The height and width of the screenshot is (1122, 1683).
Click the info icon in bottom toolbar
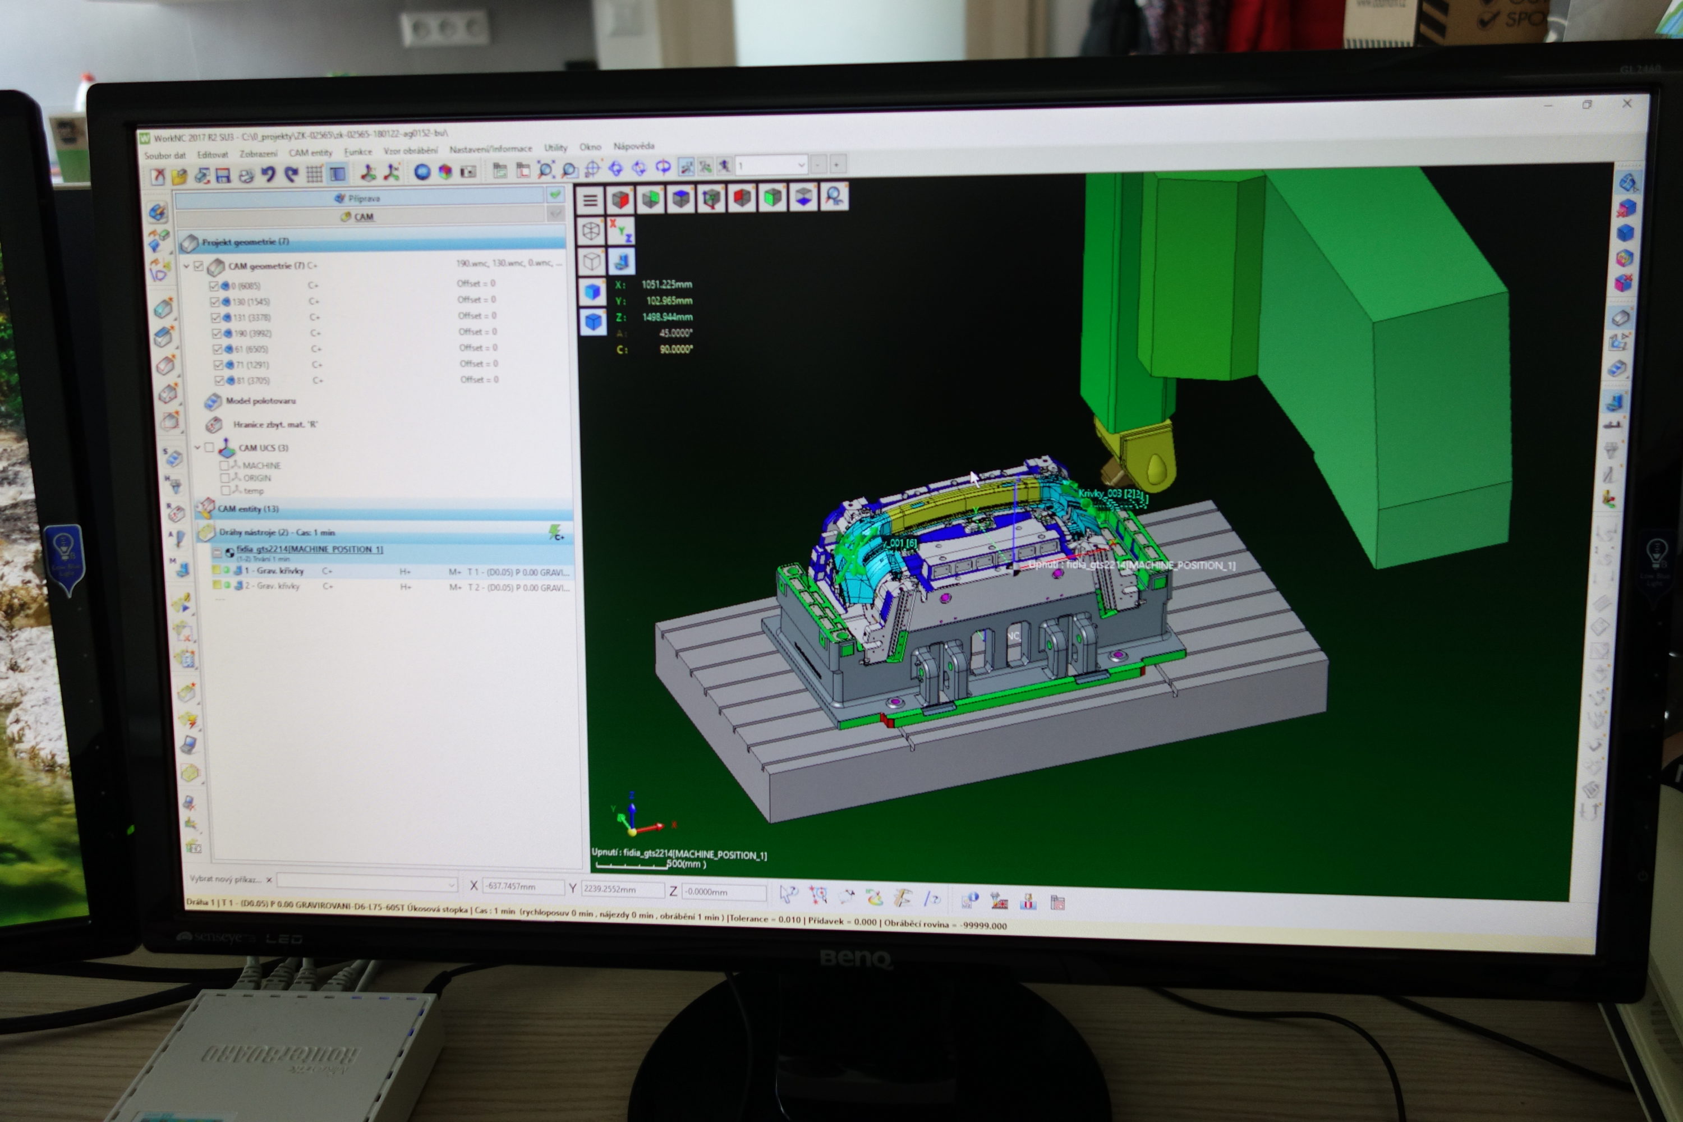969,900
